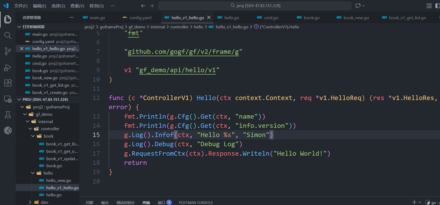Image resolution: width=440 pixels, height=205 pixels.
Task: Open hello_new.go in the file tree
Action: 58,180
